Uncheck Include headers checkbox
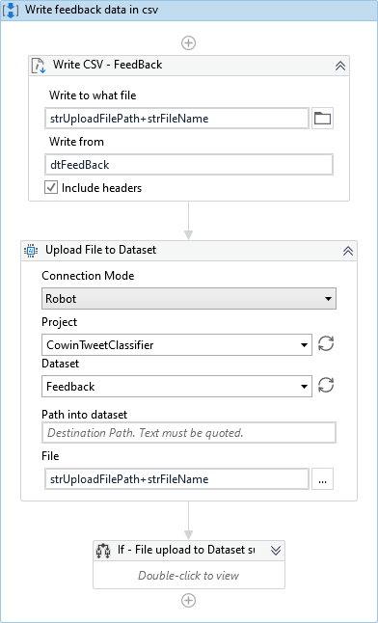 [x=51, y=187]
